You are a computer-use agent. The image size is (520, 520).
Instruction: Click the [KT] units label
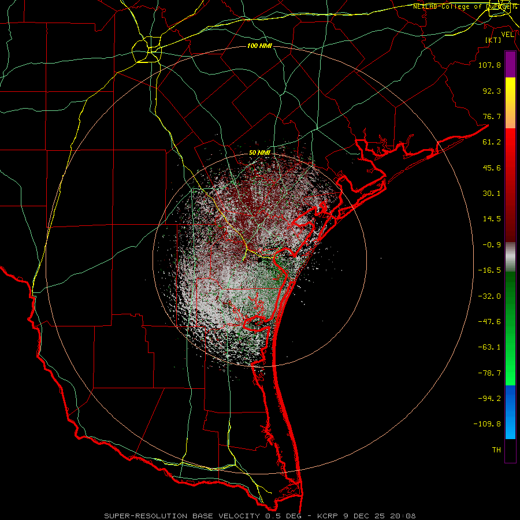(493, 40)
